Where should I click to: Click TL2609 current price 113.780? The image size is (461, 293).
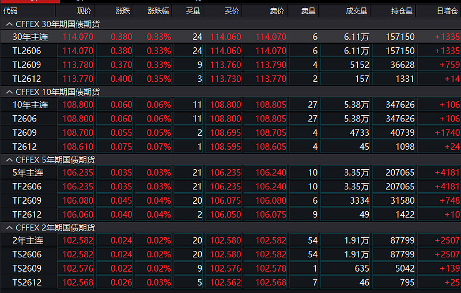click(78, 64)
